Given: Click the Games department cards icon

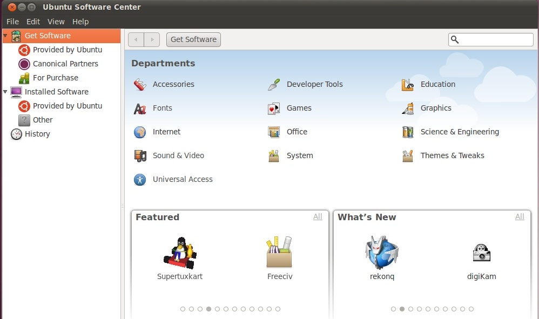Looking at the screenshot, I should [x=274, y=108].
